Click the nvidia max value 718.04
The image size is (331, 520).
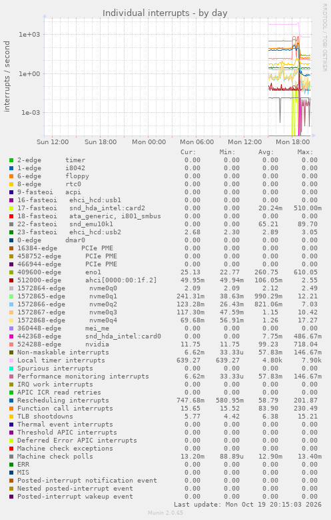(x=306, y=344)
